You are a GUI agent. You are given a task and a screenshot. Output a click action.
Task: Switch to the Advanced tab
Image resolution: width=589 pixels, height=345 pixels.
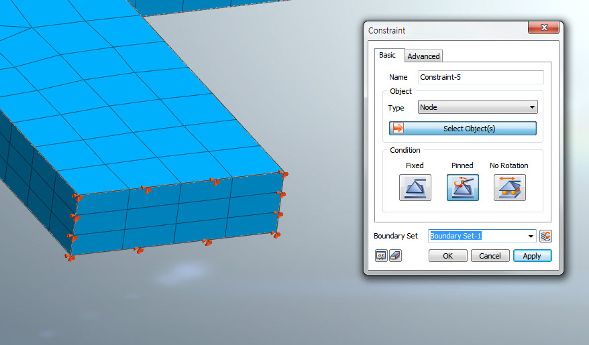click(x=423, y=56)
